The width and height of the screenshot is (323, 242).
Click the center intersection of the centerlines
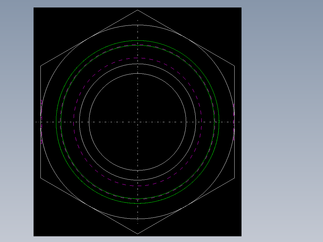(x=138, y=122)
